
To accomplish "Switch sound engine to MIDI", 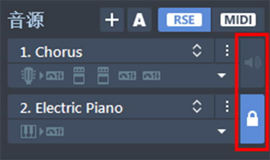I will (238, 20).
